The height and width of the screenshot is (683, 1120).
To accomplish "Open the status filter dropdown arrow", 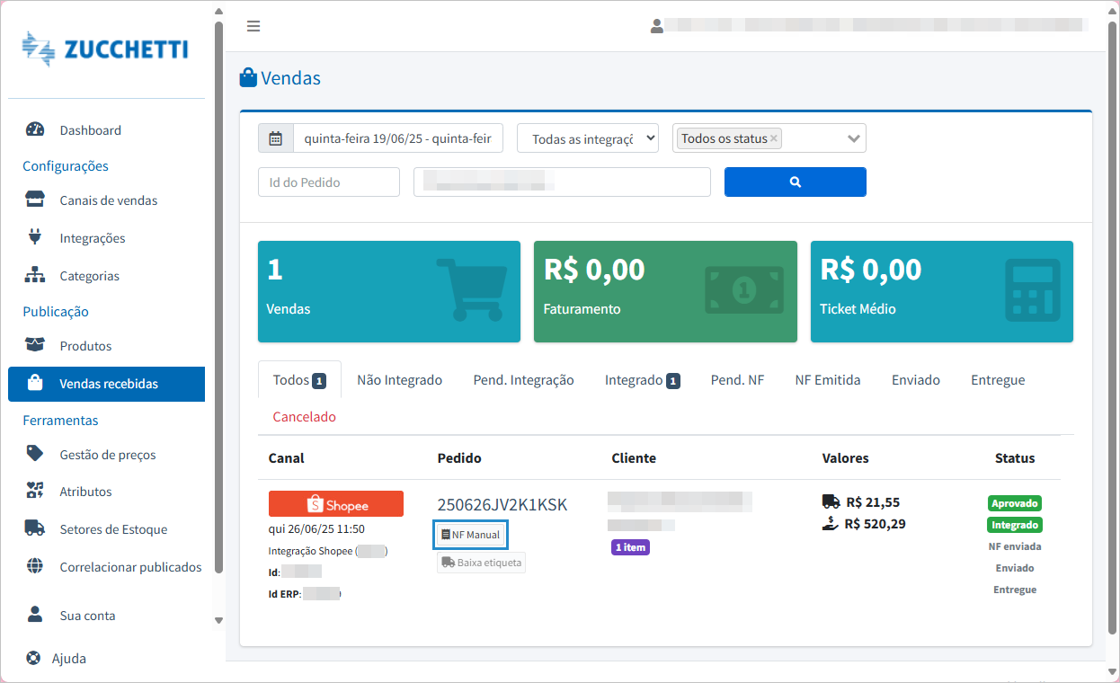I will click(854, 138).
